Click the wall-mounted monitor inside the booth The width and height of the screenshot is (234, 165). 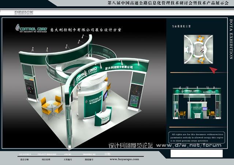click(x=105, y=96)
